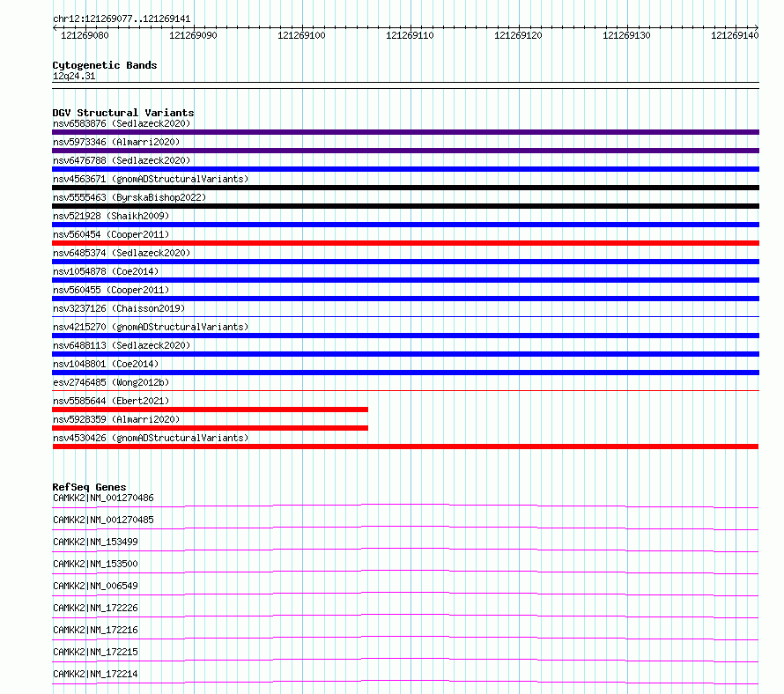Open variant nsv560455 (Cooper2011) label
Screen dimensions: 784x694
(x=111, y=290)
